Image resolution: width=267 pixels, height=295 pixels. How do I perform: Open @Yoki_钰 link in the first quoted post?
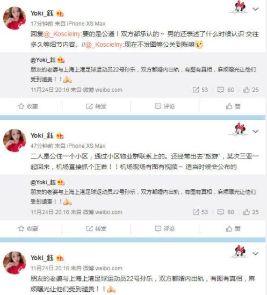tap(43, 60)
